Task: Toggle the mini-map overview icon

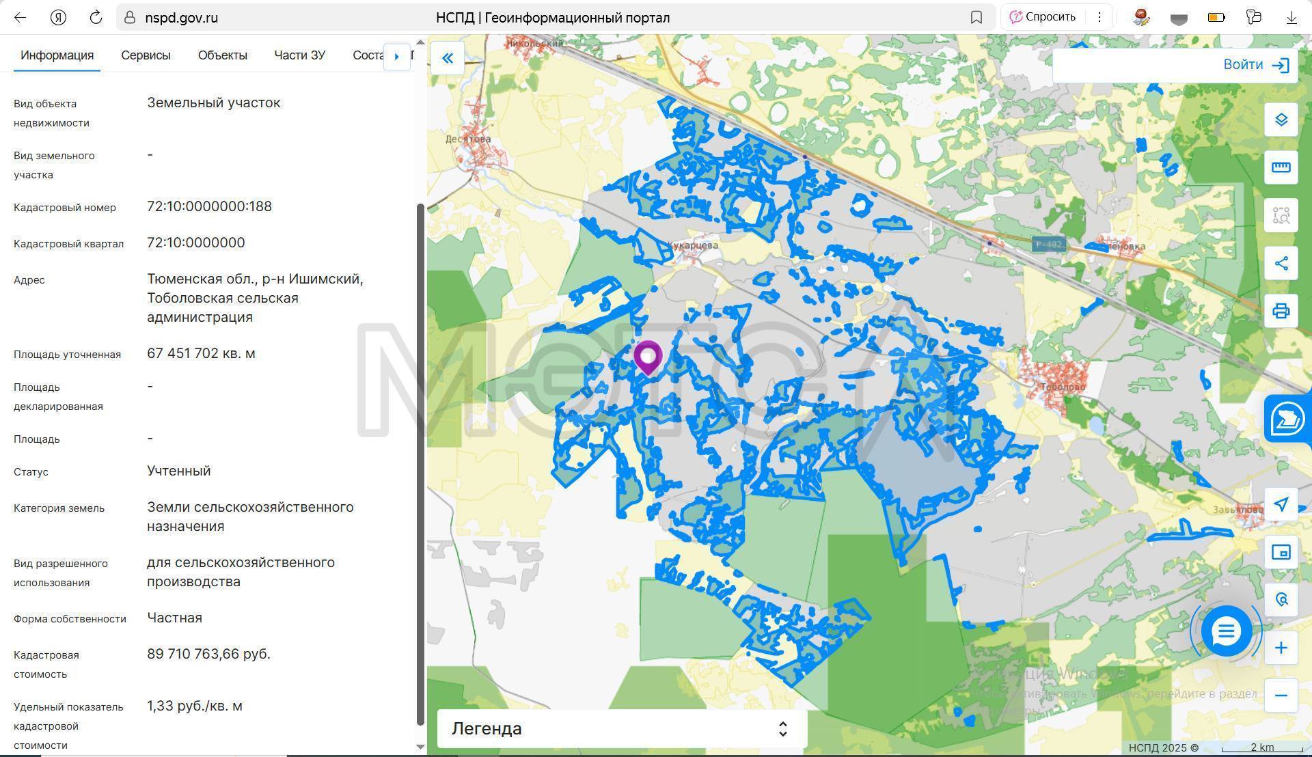Action: (x=1281, y=552)
